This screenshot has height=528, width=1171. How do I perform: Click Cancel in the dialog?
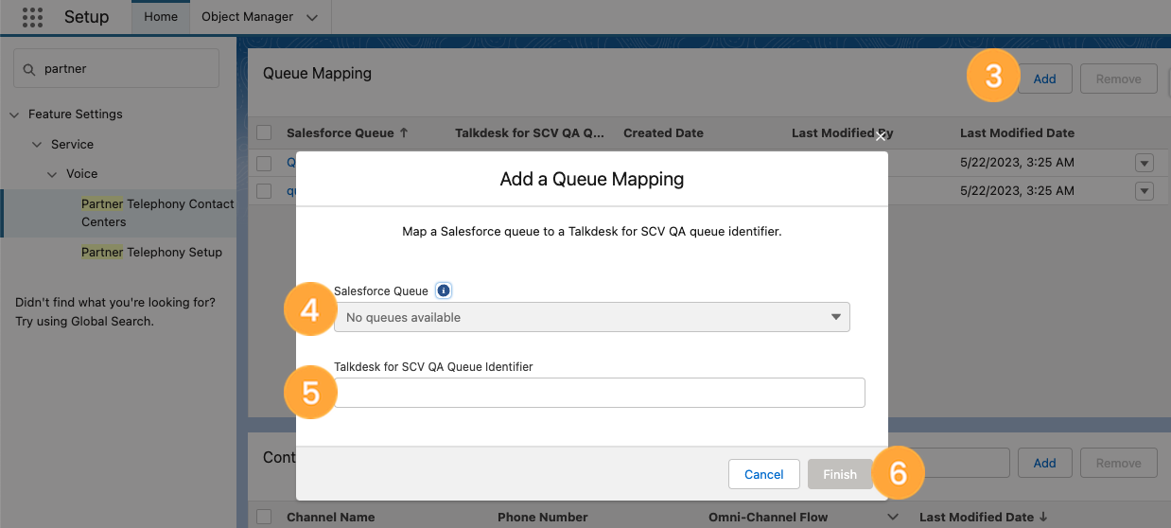pyautogui.click(x=764, y=474)
